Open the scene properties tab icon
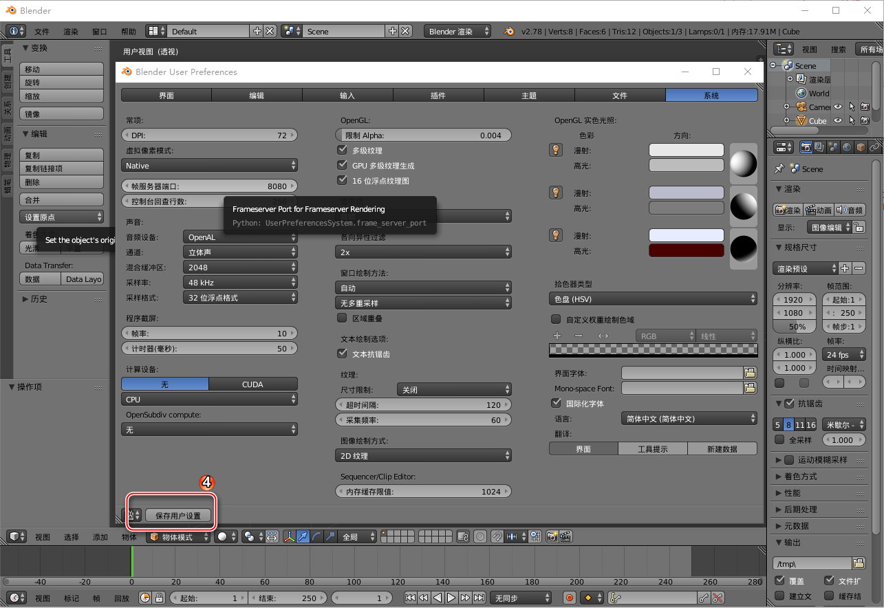 click(833, 147)
